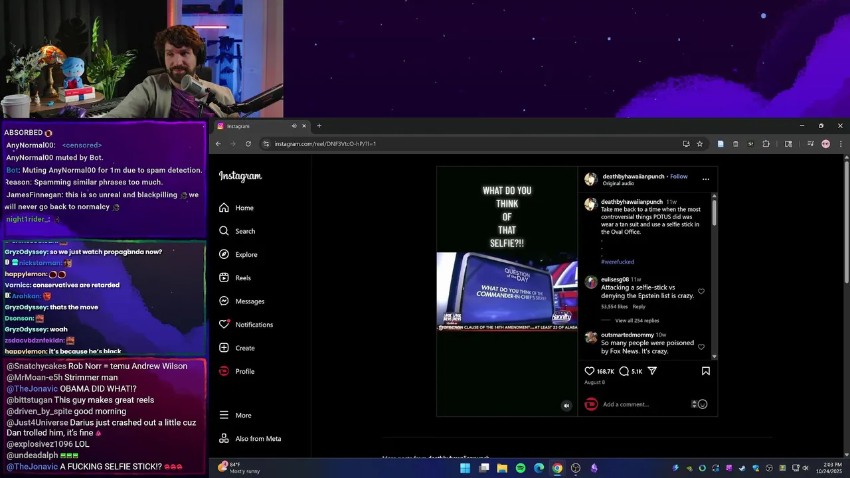Open the media controls button
The height and width of the screenshot is (478, 850).
pyautogui.click(x=811, y=143)
